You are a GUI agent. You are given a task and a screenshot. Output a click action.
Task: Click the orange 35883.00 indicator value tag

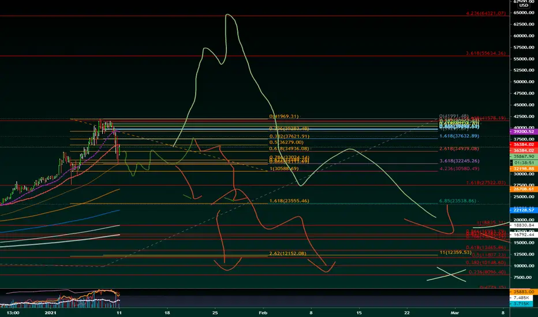524,292
